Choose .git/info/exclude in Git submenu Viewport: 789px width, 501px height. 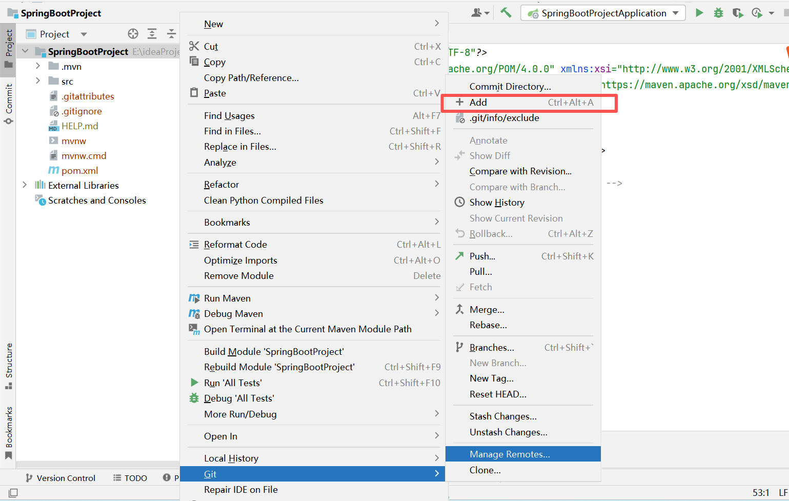[x=523, y=118]
